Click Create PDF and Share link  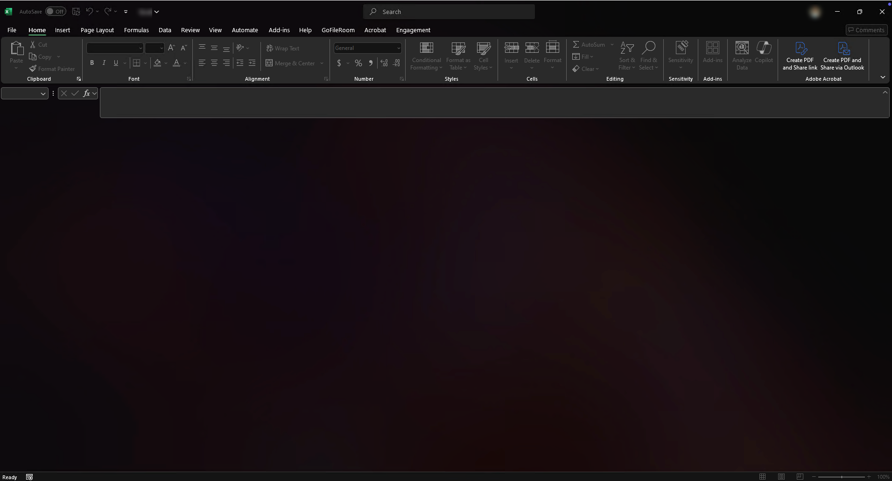tap(800, 55)
